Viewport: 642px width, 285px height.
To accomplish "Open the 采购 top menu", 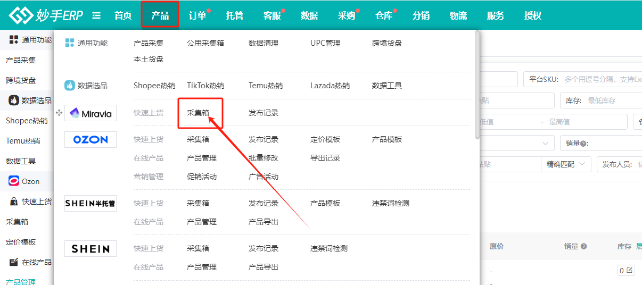I will click(x=347, y=15).
